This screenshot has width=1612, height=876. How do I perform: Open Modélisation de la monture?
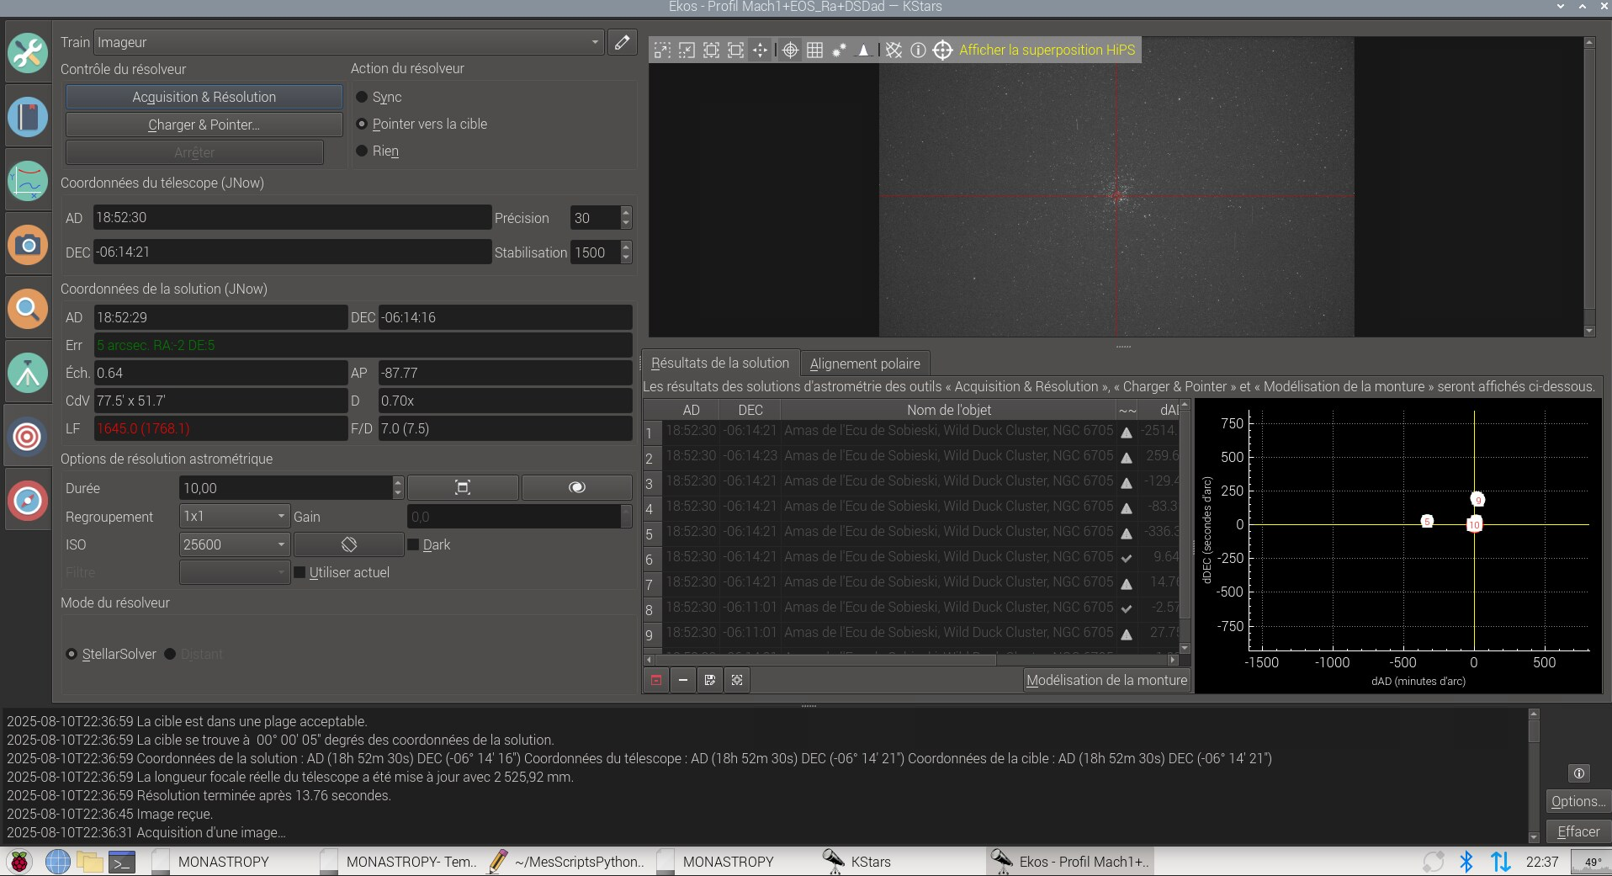[1106, 680]
